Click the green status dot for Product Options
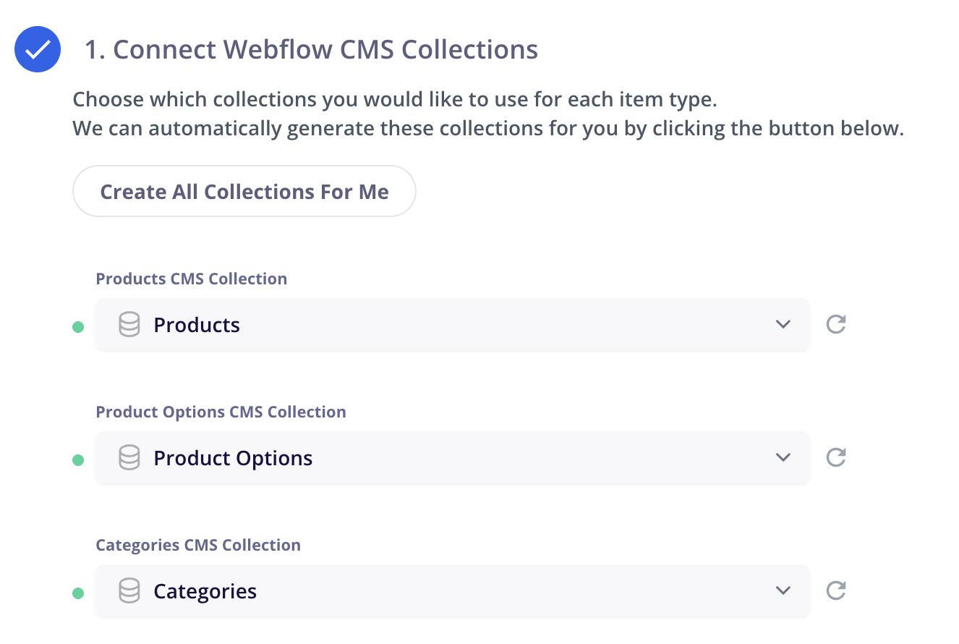Screen dimensions: 959x644 [78, 460]
